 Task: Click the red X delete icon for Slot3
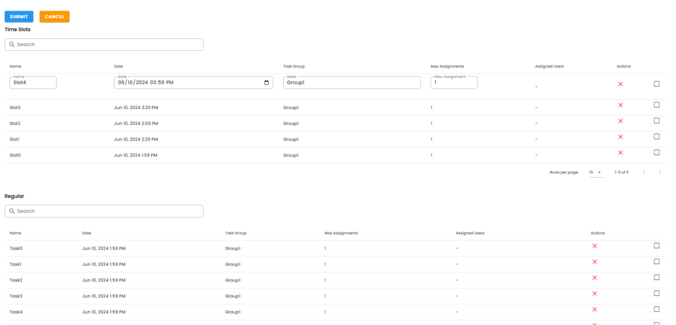click(x=620, y=106)
